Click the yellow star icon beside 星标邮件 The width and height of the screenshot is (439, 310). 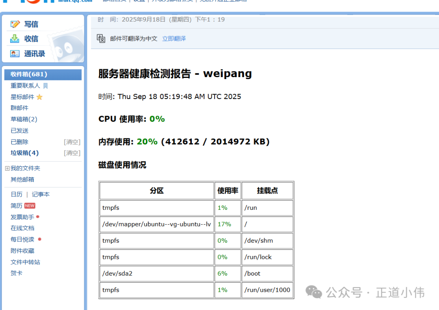pyautogui.click(x=39, y=97)
